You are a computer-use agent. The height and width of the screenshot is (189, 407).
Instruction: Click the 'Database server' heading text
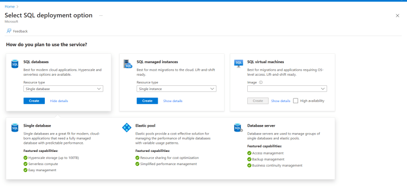(x=261, y=125)
